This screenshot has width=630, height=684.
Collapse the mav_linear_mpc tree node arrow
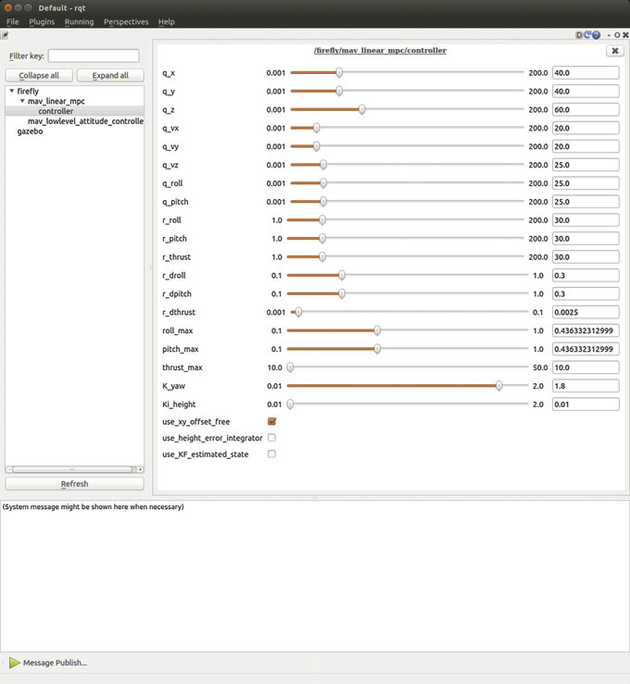point(22,101)
